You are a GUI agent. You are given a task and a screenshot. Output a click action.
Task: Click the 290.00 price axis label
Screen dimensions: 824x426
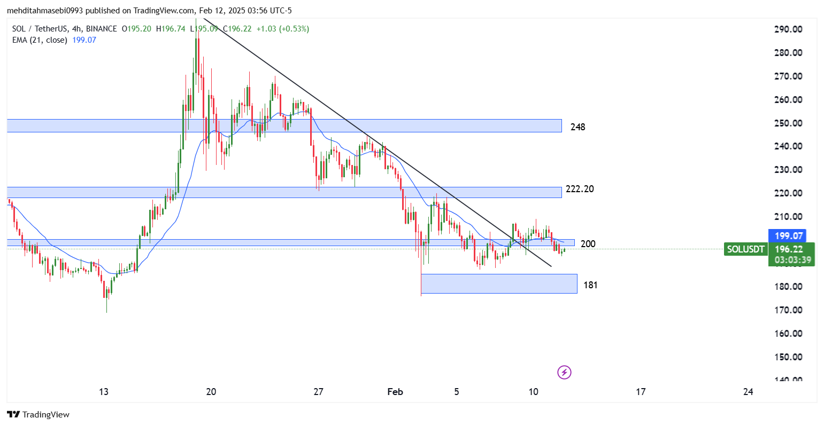(788, 29)
